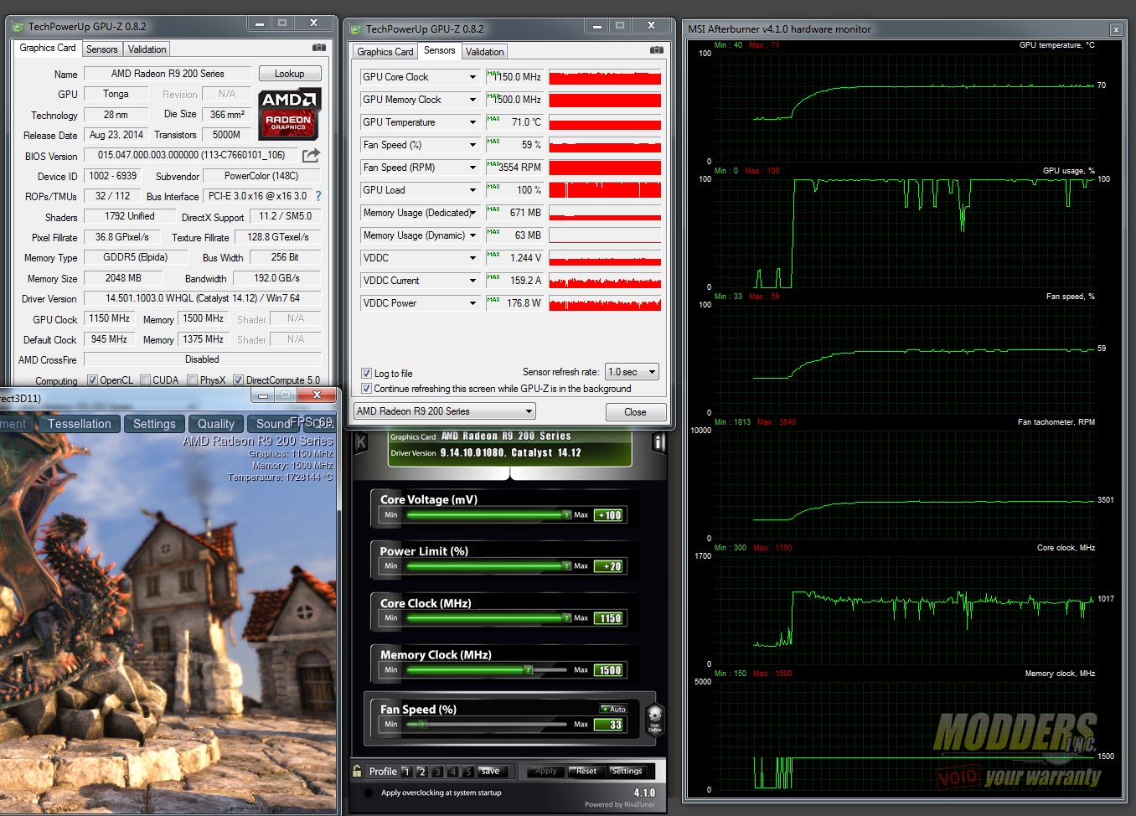1136x816 pixels.
Task: Click the GPU-Z app icon in the left title bar
Action: (18, 27)
